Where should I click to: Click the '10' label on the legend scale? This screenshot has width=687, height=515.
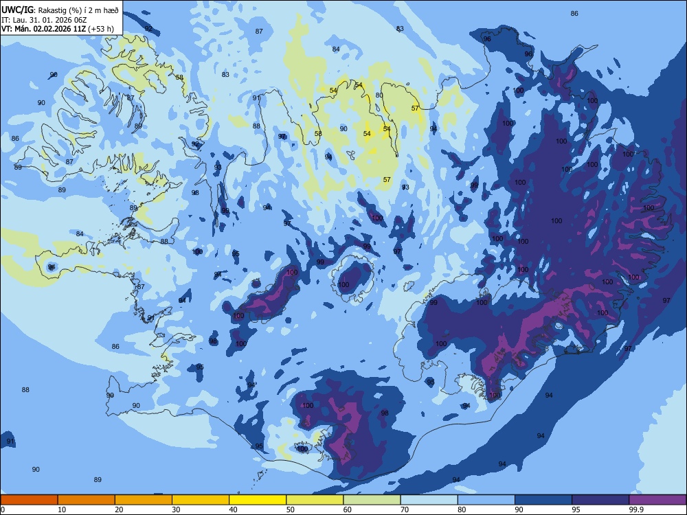[62, 510]
